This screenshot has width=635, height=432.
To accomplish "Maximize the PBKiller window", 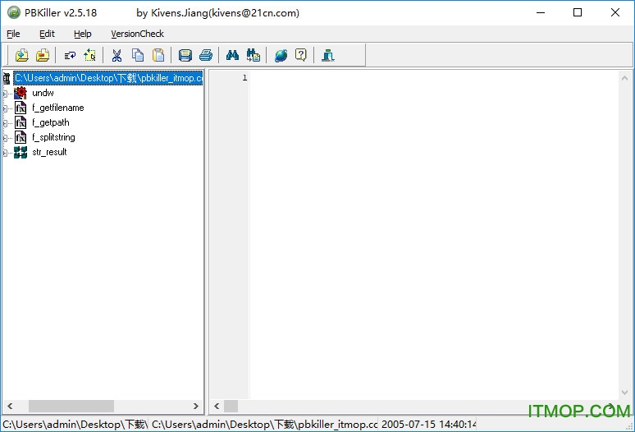I will pos(578,12).
